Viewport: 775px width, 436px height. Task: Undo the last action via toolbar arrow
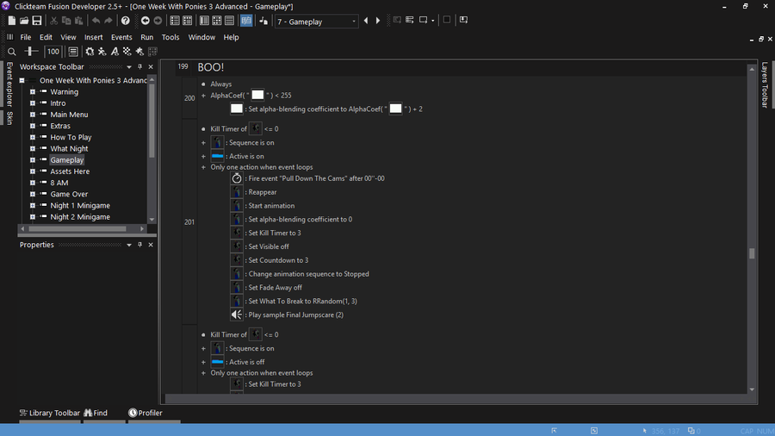(96, 21)
